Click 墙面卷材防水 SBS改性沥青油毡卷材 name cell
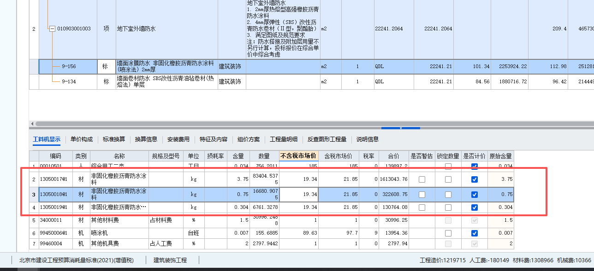Screen dimensions: 594x271 tap(166, 81)
